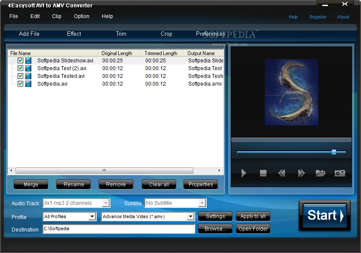This screenshot has height=253, width=361.
Task: Click the Destination path input field
Action: [x=119, y=229]
